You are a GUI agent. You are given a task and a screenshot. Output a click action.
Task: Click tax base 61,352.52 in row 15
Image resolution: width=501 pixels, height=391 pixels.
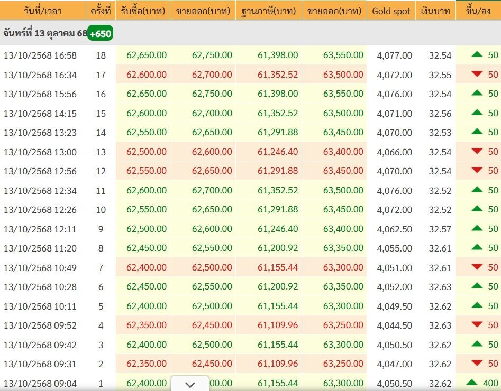[x=278, y=113]
